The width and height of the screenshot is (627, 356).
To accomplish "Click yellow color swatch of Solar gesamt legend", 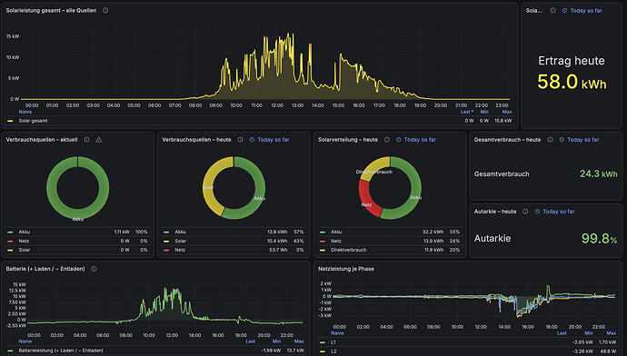I will [x=10, y=121].
